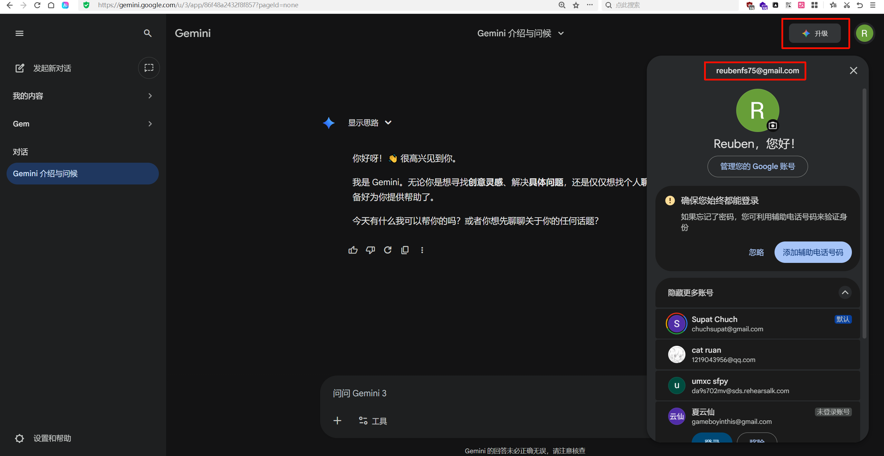Collapse the sidebar hamburger menu
The height and width of the screenshot is (456, 884).
tap(19, 33)
